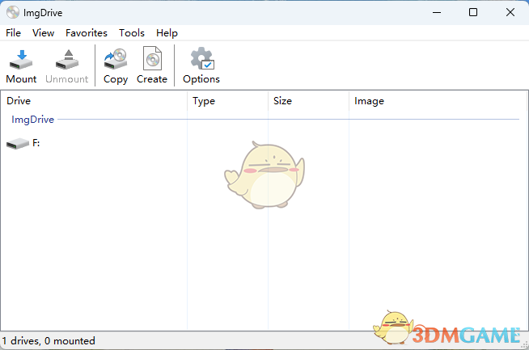Open the Favorites menu

pos(87,33)
